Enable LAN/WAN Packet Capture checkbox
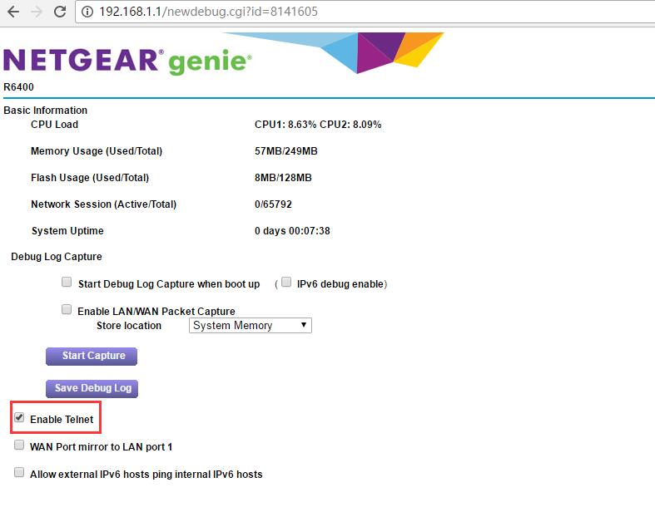The width and height of the screenshot is (655, 507). [x=67, y=309]
